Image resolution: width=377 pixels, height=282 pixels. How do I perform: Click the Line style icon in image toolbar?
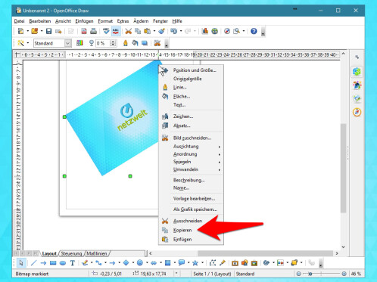point(126,43)
